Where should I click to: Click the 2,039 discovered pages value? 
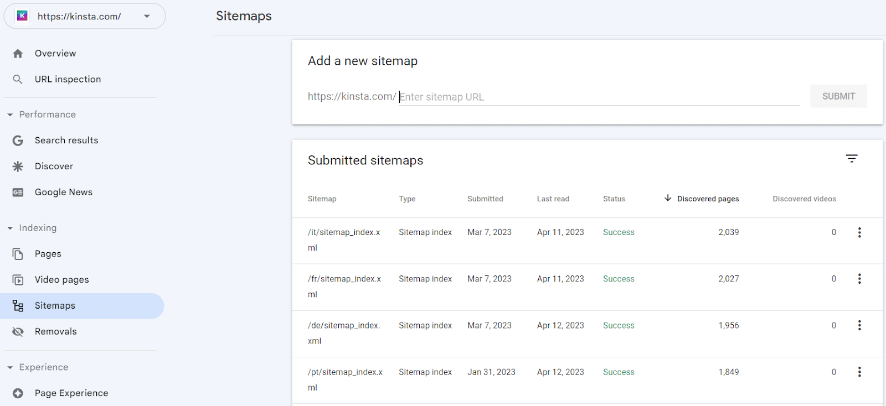tap(729, 232)
